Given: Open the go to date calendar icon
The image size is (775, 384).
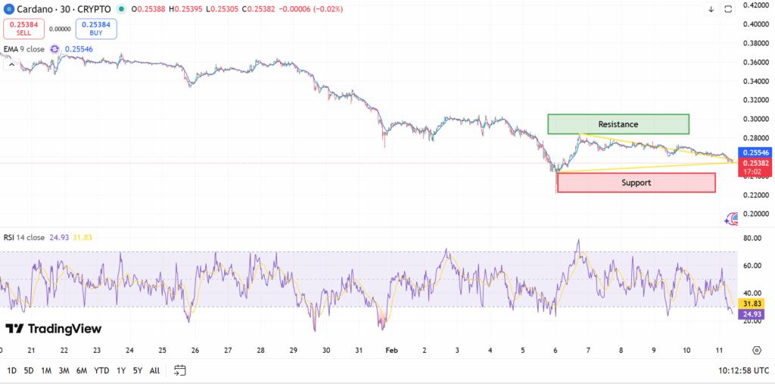Looking at the screenshot, I should coord(179,370).
